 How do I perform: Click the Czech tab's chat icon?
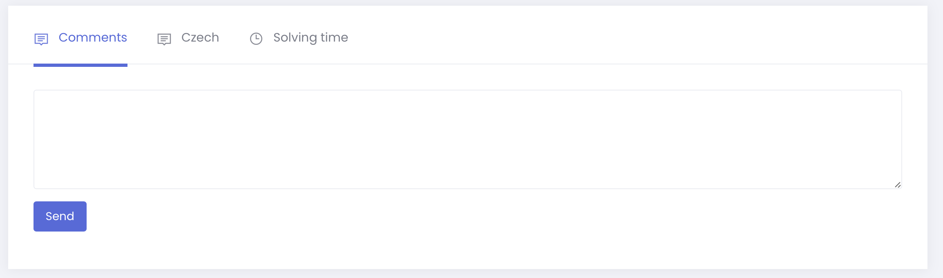pyautogui.click(x=164, y=39)
